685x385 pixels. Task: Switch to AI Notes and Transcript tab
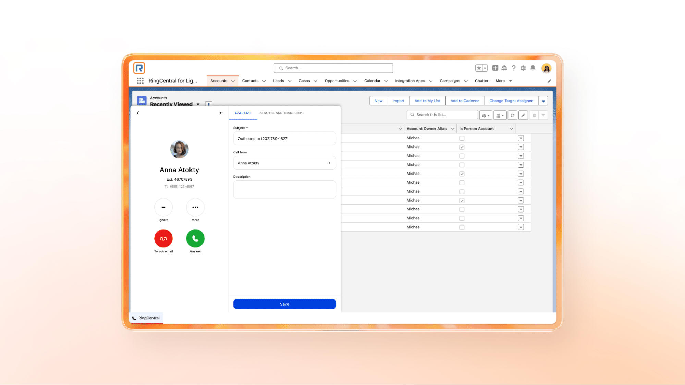coord(281,113)
